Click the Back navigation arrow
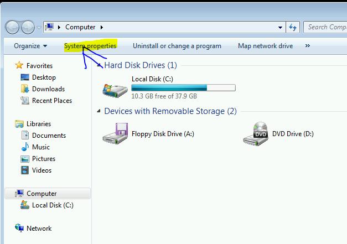347x244 pixels. [x=12, y=27]
